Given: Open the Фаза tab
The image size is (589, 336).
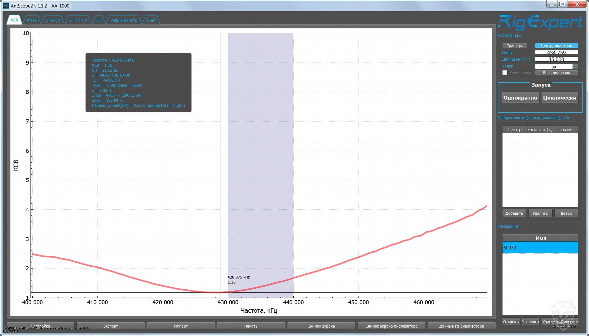Looking at the screenshot, I should pos(32,20).
